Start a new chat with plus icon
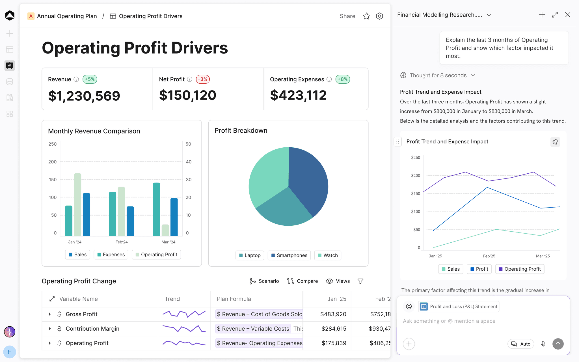The height and width of the screenshot is (362, 579). pyautogui.click(x=542, y=15)
